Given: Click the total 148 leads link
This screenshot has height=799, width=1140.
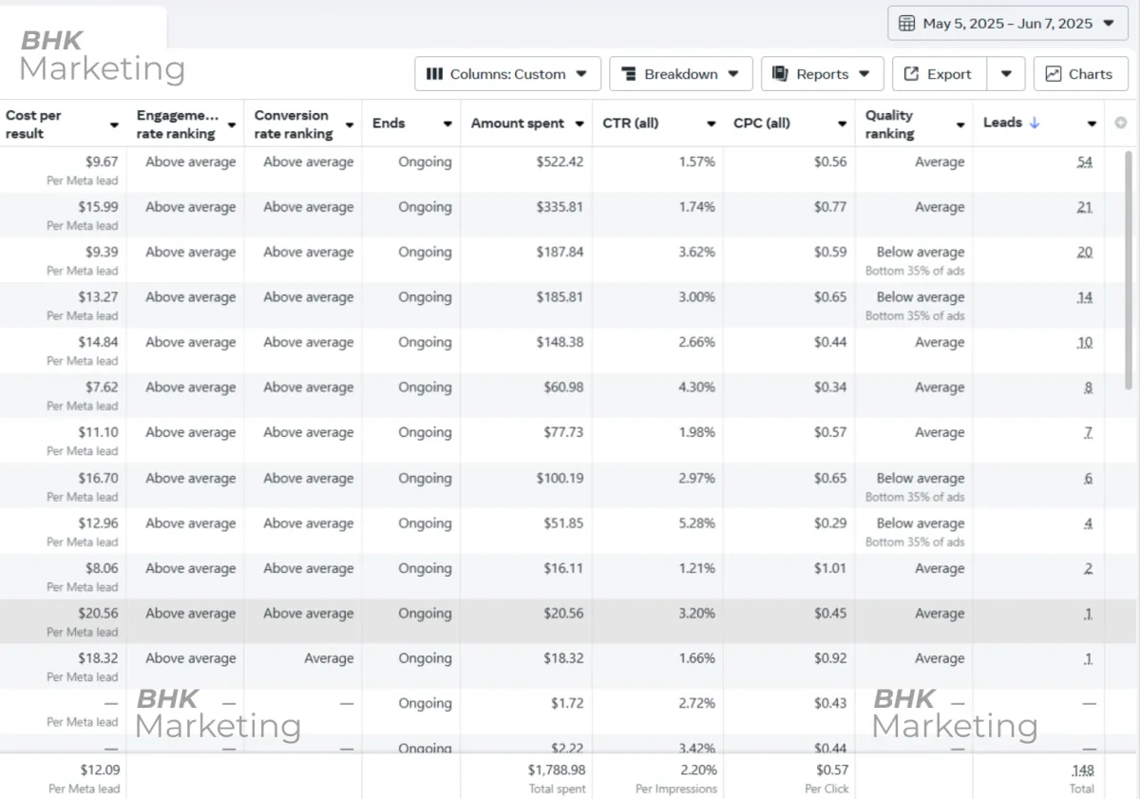Looking at the screenshot, I should [x=1082, y=770].
